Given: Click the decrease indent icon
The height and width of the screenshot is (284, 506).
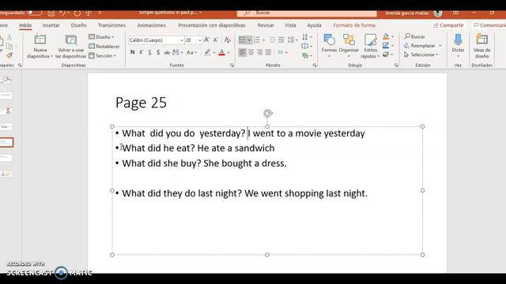Looking at the screenshot, I should [272, 40].
